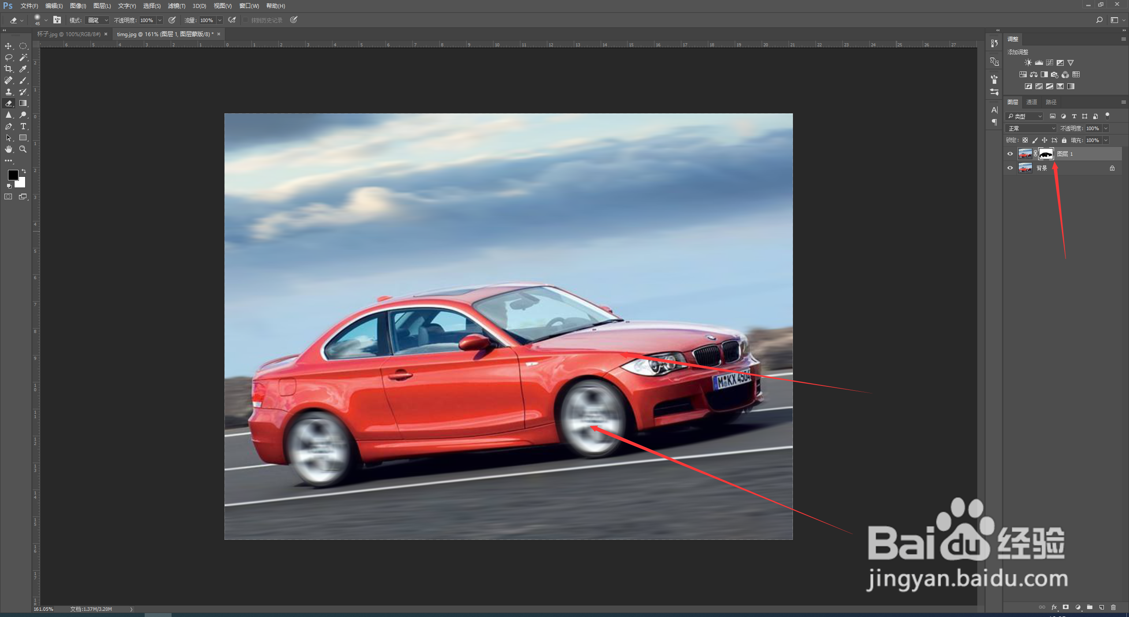Add a Curves adjustment
The height and width of the screenshot is (617, 1129).
point(1050,63)
